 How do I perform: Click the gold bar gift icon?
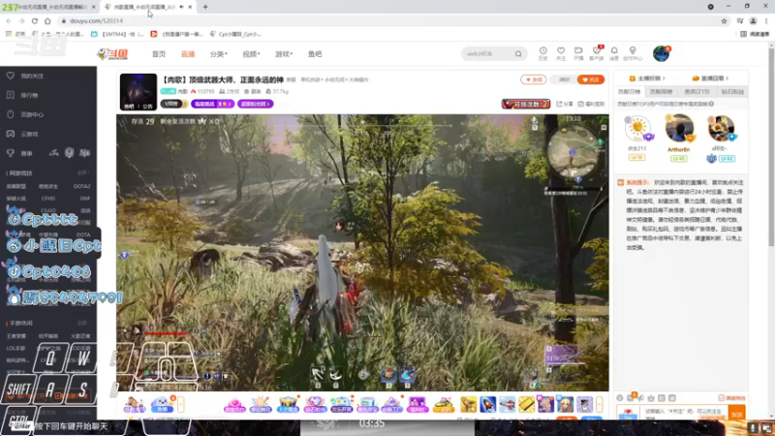(x=526, y=404)
